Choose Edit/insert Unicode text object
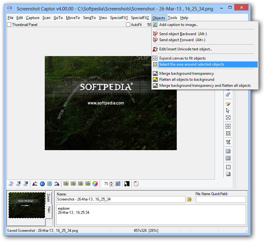Screen dimensions: 265x242 coord(205,49)
